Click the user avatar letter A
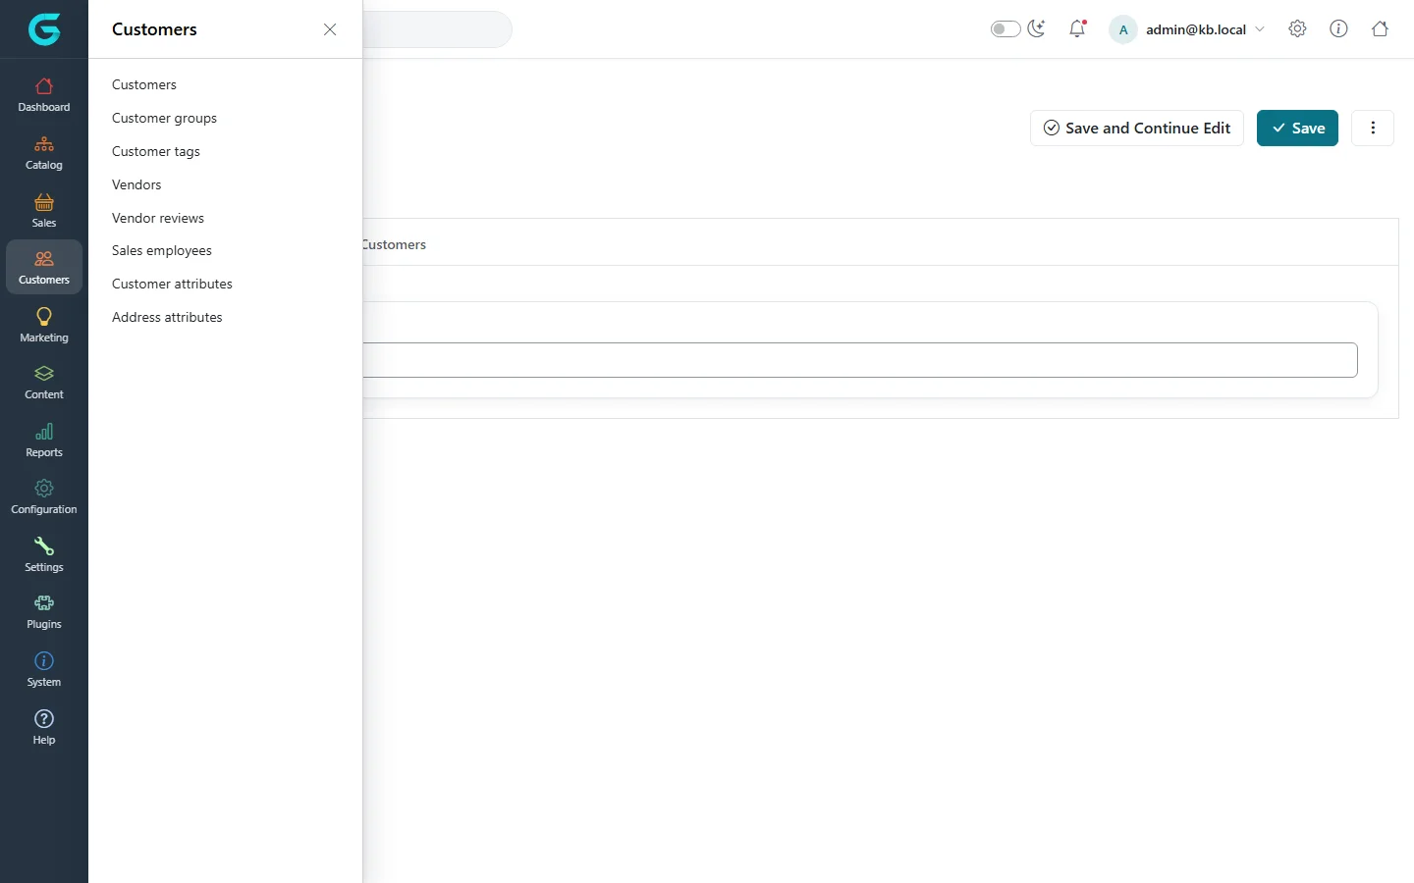The height and width of the screenshot is (883, 1414). point(1123,29)
